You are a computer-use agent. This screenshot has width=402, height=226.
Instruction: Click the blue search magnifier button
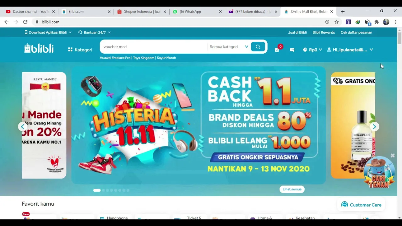[258, 47]
